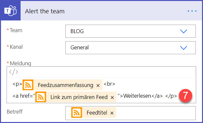
Task: Click the Alert the team title
Action: [45, 11]
